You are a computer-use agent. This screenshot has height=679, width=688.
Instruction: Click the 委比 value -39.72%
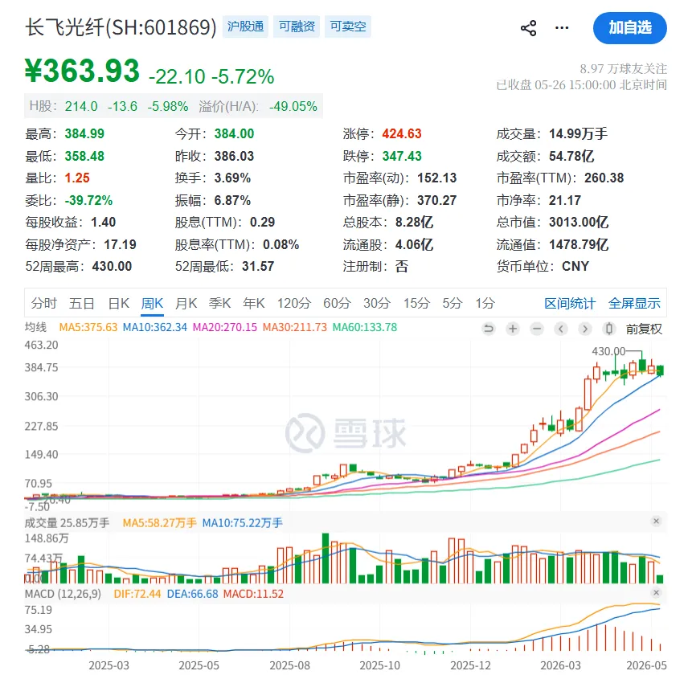pyautogui.click(x=88, y=200)
